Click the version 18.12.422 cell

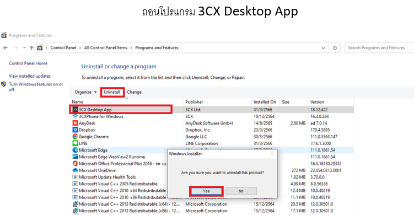(319, 110)
